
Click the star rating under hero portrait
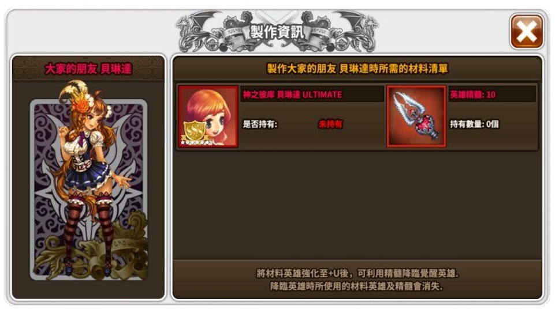click(x=196, y=143)
